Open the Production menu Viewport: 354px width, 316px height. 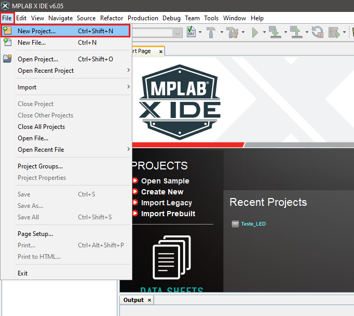point(143,18)
